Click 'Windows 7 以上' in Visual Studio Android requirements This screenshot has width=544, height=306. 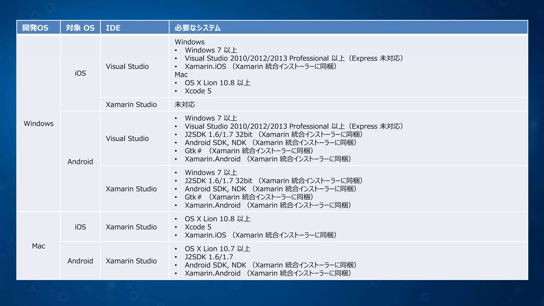coord(211,118)
